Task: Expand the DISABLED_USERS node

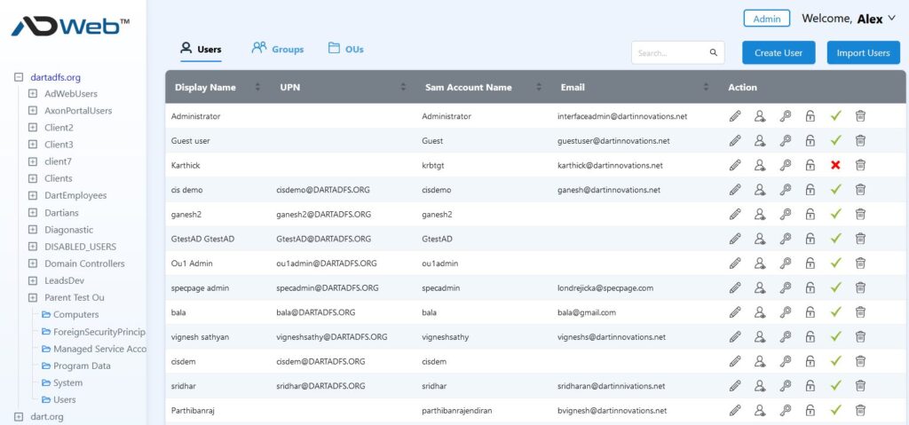Action: click(x=33, y=247)
